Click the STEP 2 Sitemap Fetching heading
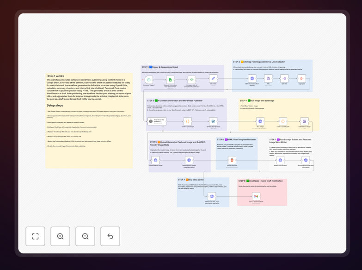This screenshot has width=362, height=270. (259, 62)
